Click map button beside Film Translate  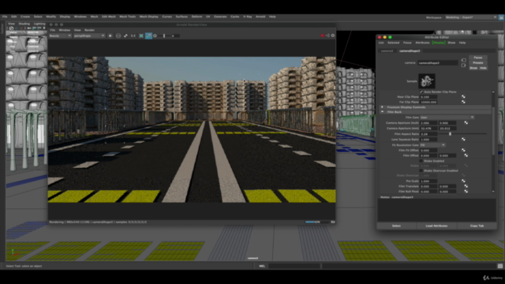[466, 186]
